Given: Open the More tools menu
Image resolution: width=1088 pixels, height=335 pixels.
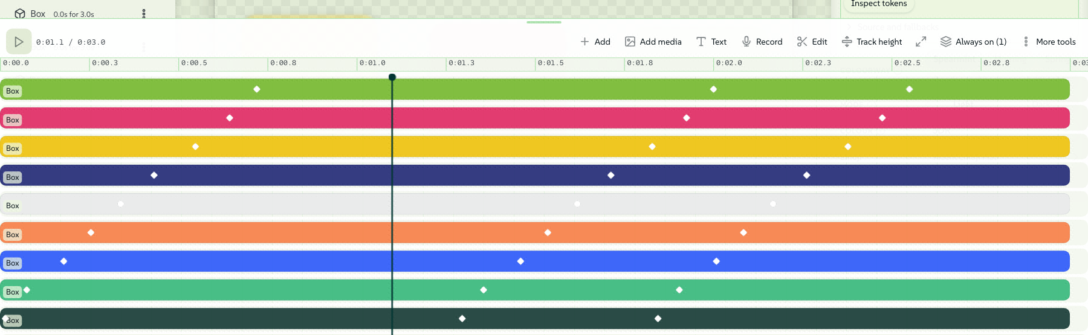Looking at the screenshot, I should click(1049, 42).
